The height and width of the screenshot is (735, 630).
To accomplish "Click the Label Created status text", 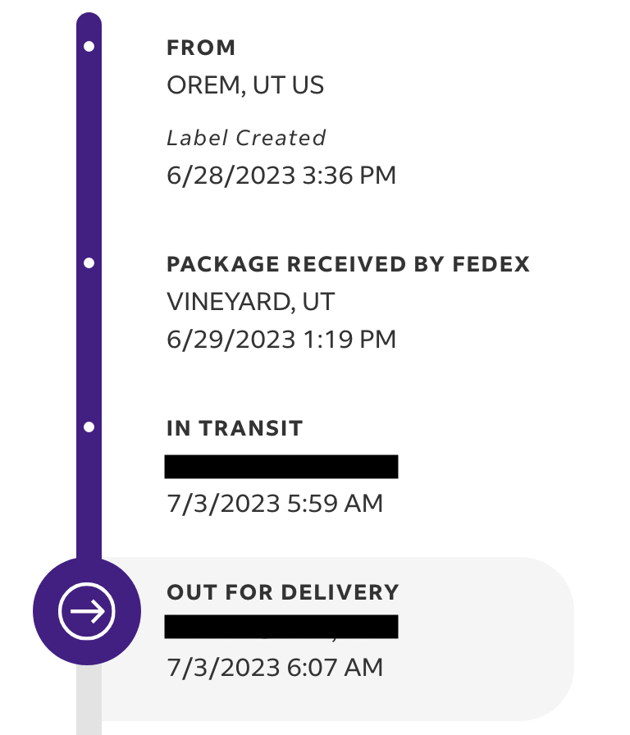I will (246, 138).
